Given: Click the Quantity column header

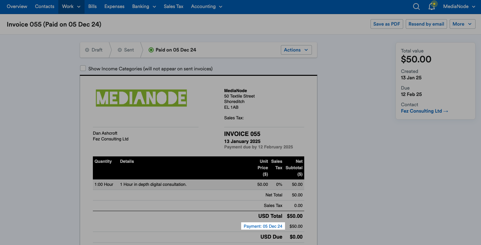Looking at the screenshot, I should [103, 161].
